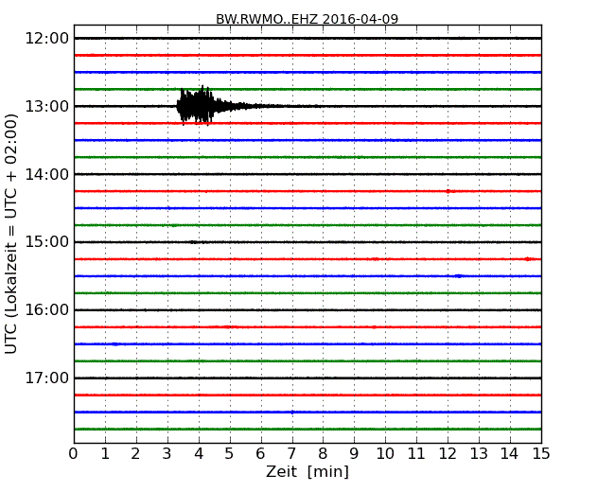Select the 16:00 y-axis time label

click(47, 310)
